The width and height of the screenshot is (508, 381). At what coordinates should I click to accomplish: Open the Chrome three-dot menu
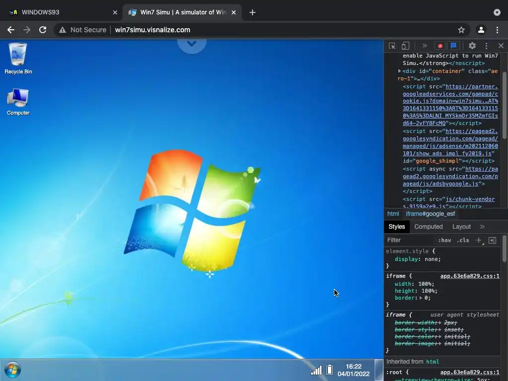coord(497,30)
